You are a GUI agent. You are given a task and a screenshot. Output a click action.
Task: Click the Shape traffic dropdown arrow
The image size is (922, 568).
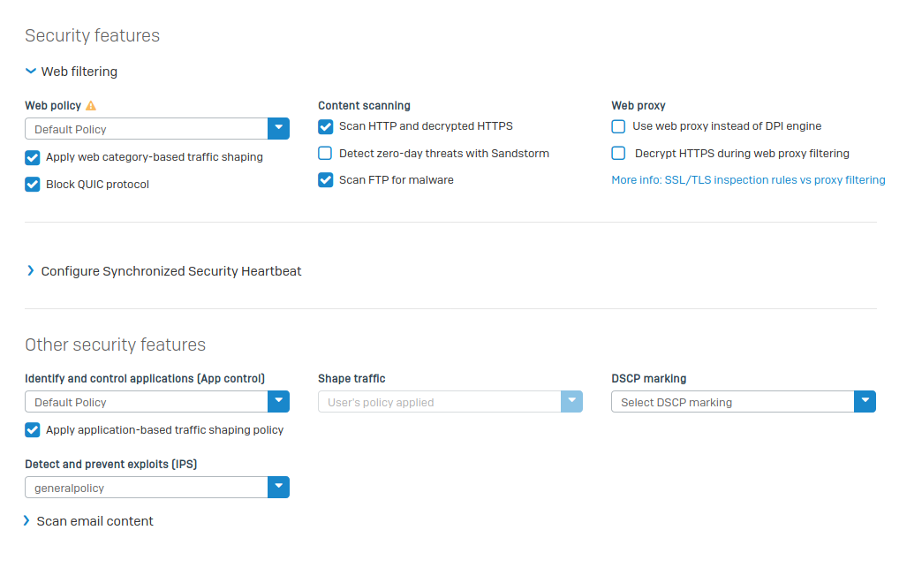tap(571, 402)
